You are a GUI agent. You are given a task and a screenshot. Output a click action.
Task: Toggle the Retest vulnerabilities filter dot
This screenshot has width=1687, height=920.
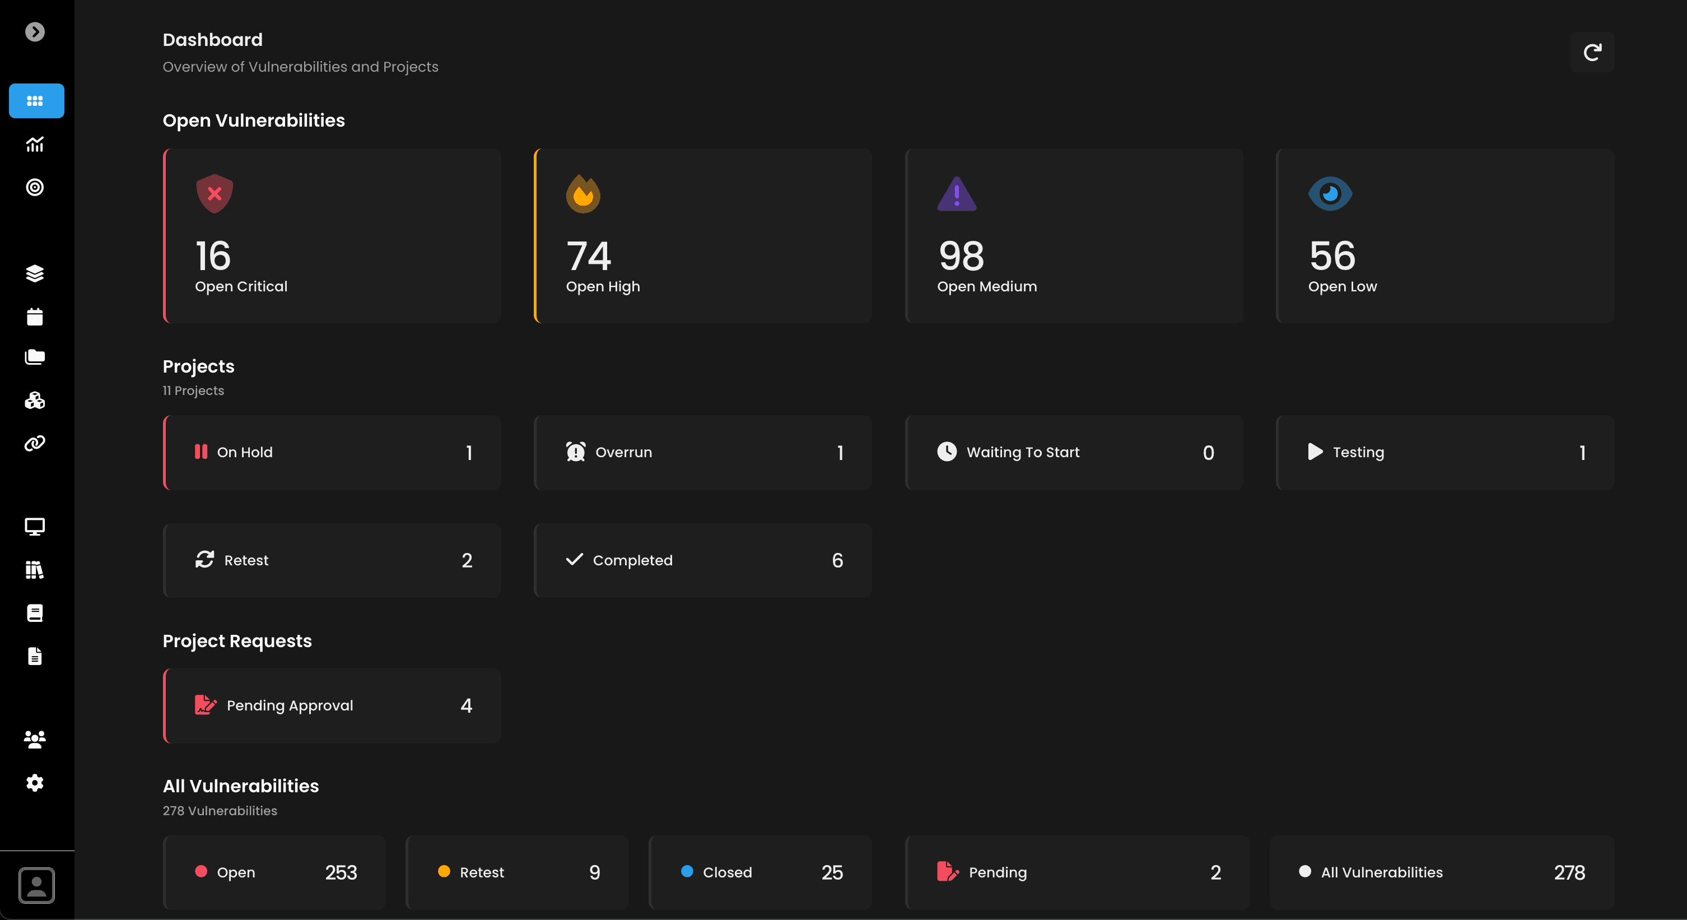[x=444, y=872]
